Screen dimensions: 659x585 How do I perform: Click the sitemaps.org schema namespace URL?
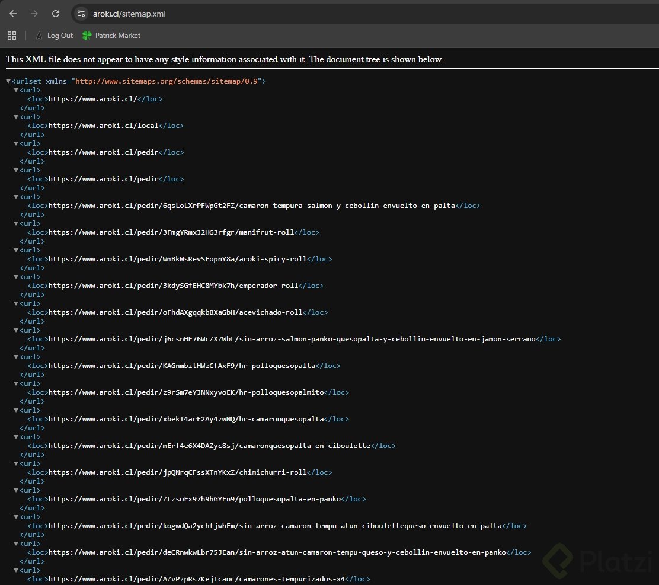tap(167, 81)
